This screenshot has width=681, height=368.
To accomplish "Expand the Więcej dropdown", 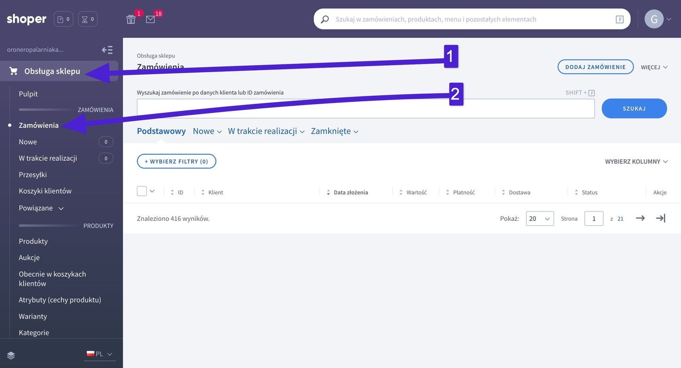I will click(x=654, y=67).
